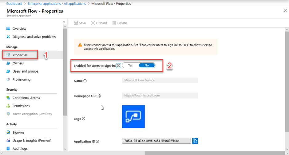The width and height of the screenshot is (289, 155).
Task: Click the Homepage URL field
Action: click(x=160, y=95)
